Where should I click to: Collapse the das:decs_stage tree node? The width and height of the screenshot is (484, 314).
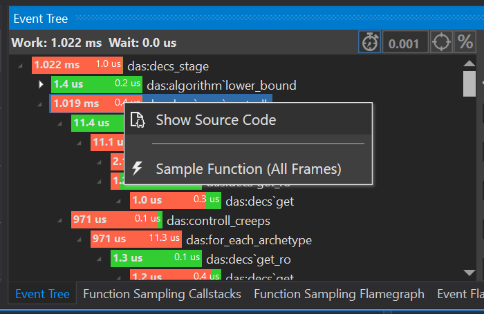pyautogui.click(x=20, y=66)
